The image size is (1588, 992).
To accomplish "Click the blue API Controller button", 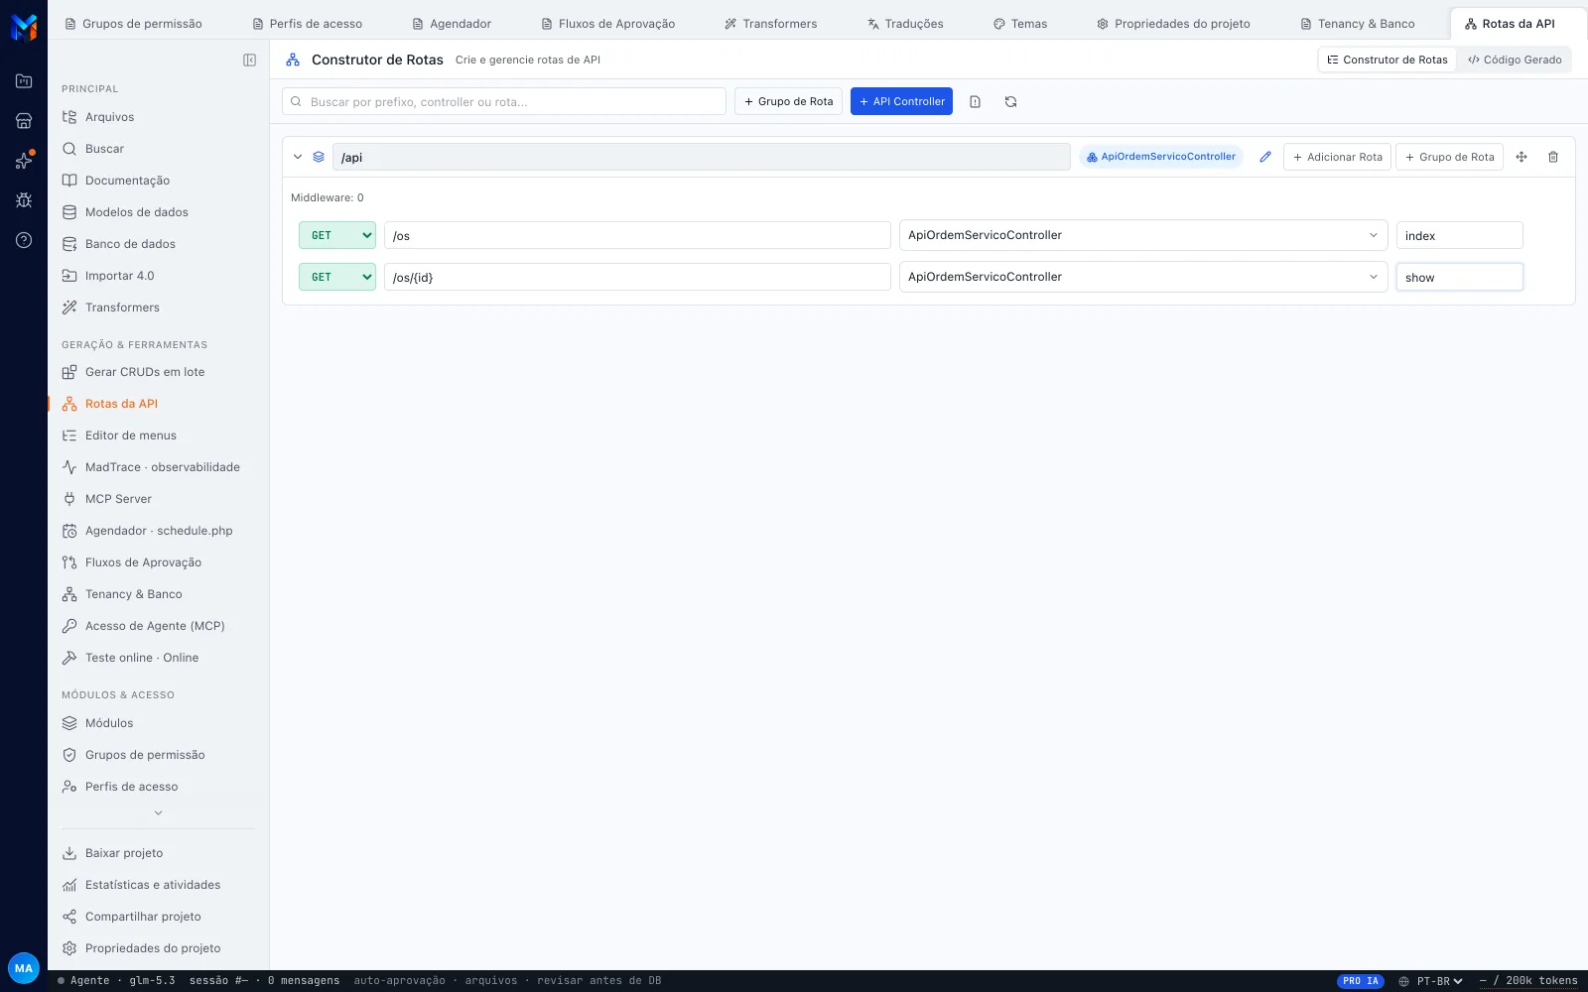I will click(x=901, y=101).
